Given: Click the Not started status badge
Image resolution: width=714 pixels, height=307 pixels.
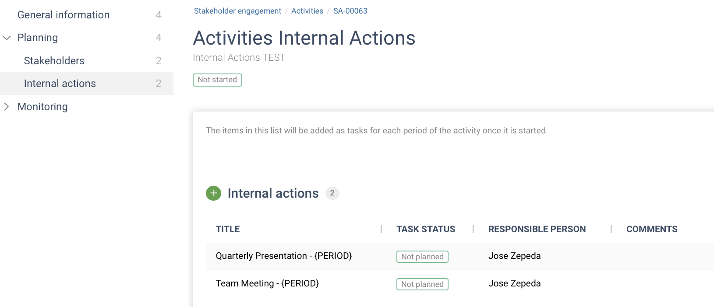Looking at the screenshot, I should (217, 80).
